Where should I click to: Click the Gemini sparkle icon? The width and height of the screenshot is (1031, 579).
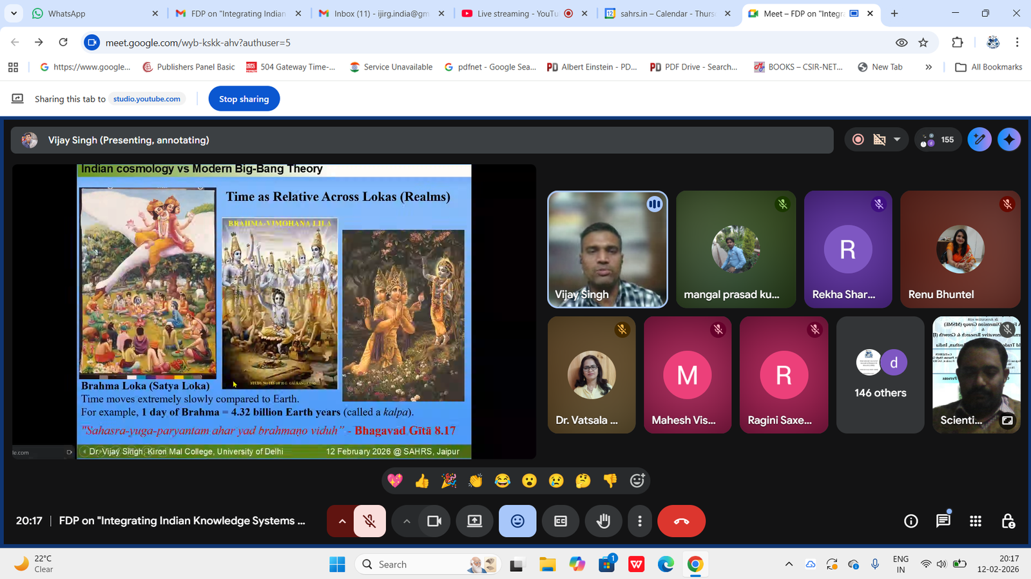(x=1008, y=140)
